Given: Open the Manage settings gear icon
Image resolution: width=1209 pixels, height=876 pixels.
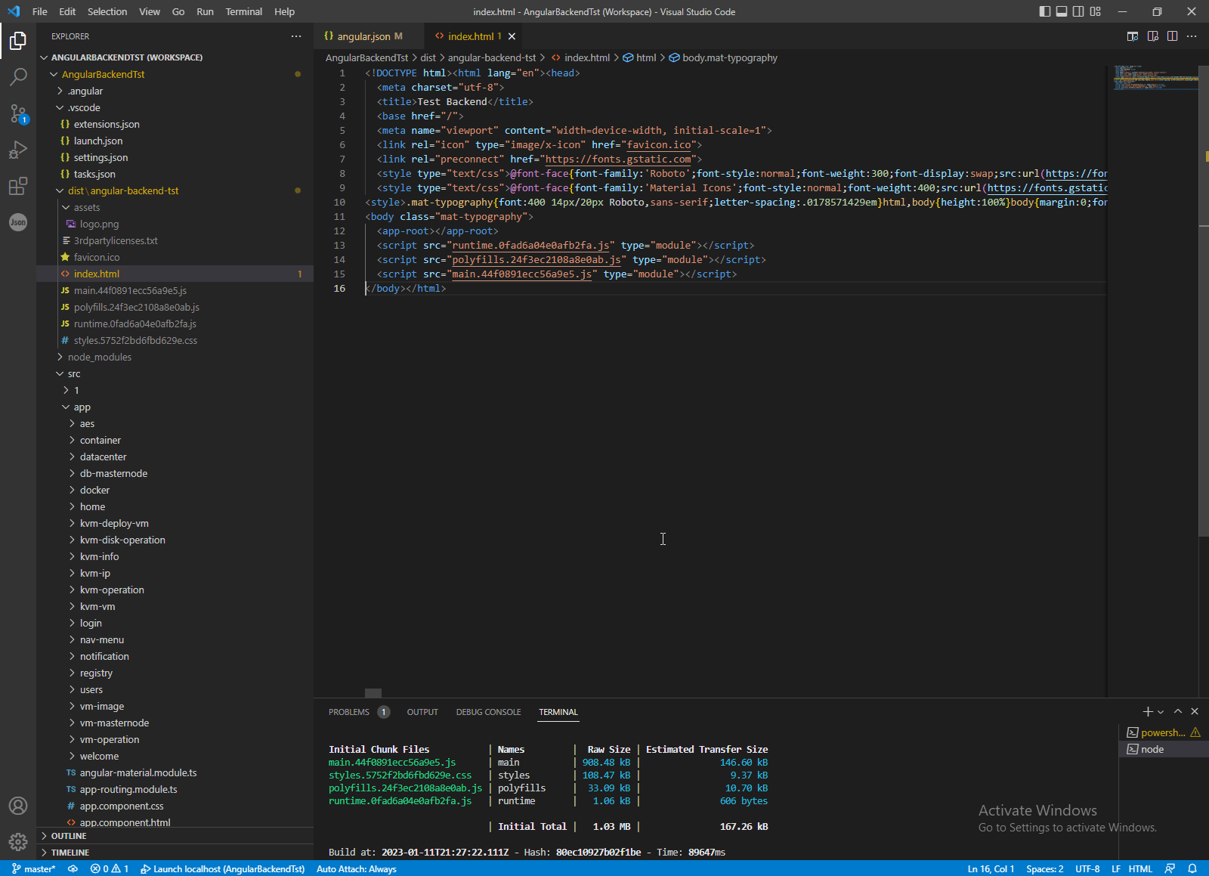Looking at the screenshot, I should [18, 841].
